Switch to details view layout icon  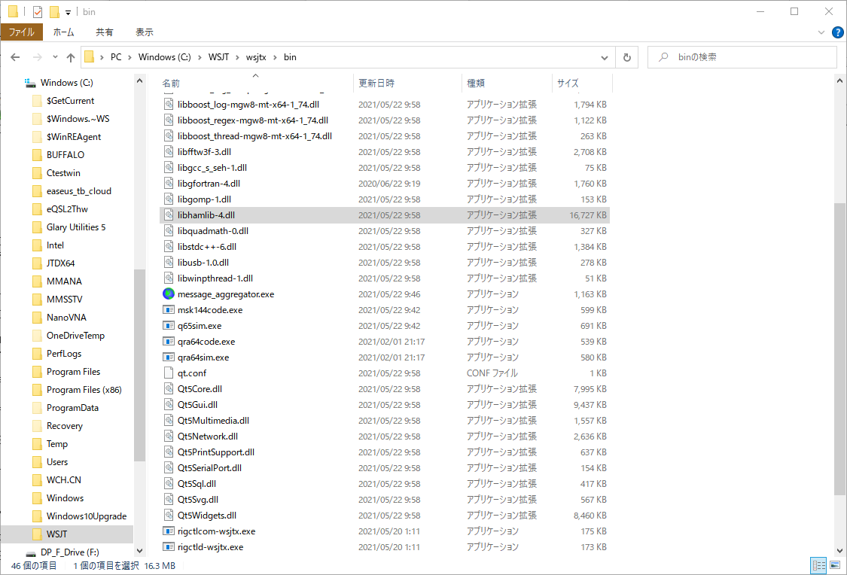(819, 565)
